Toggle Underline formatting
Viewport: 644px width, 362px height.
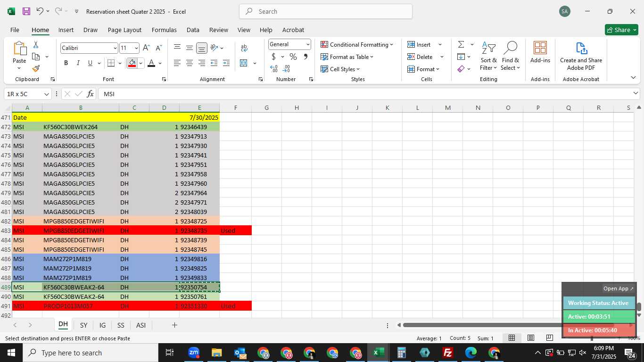coord(90,63)
